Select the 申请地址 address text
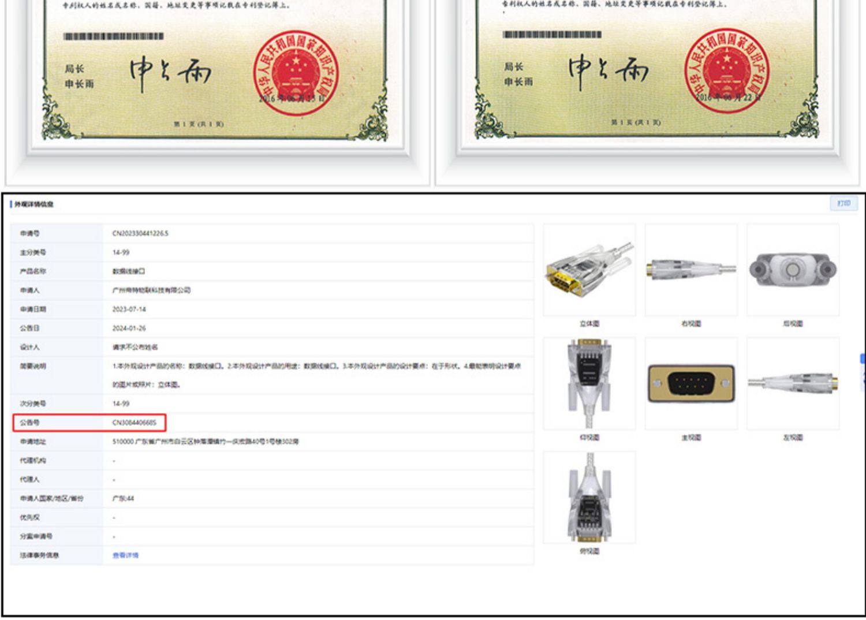This screenshot has width=866, height=620. [x=206, y=442]
